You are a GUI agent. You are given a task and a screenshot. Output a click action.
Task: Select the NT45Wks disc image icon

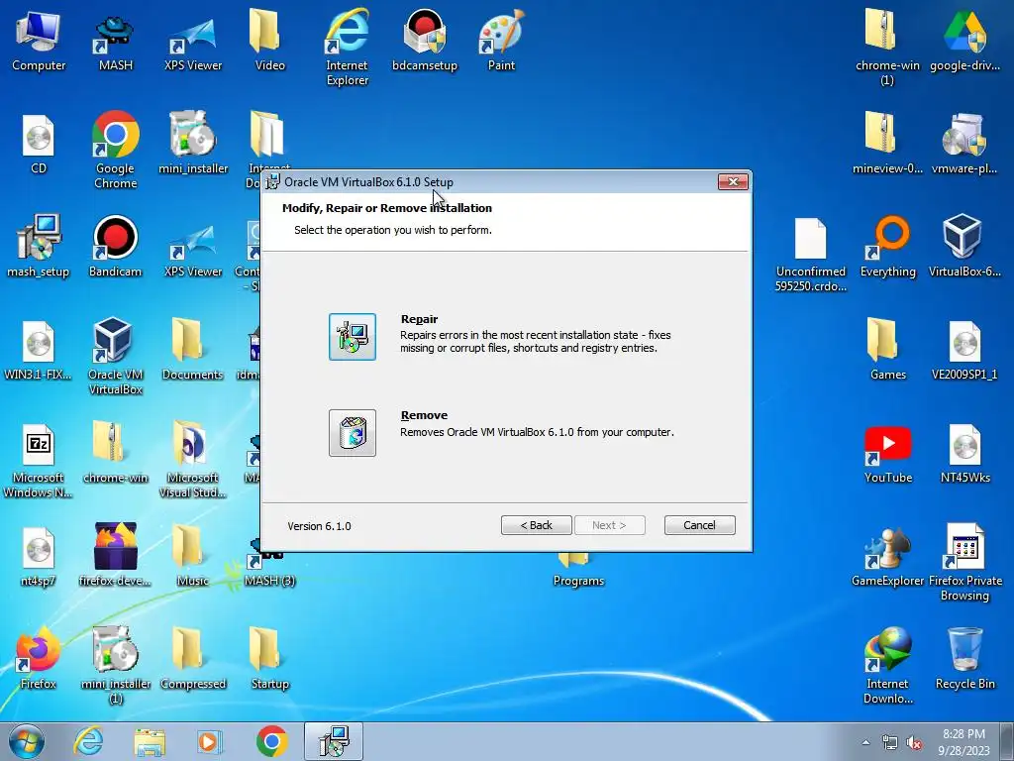[x=964, y=453]
